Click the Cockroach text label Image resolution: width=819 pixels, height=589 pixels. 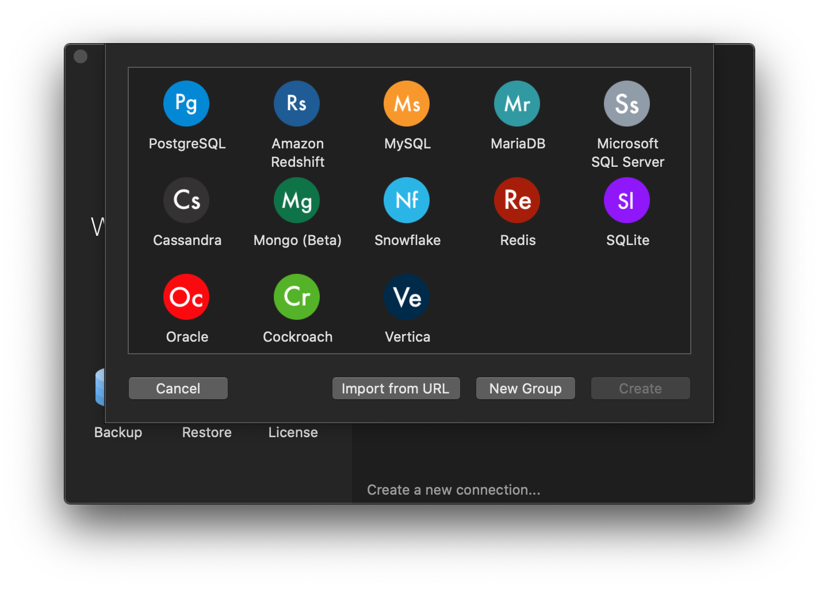(x=298, y=337)
